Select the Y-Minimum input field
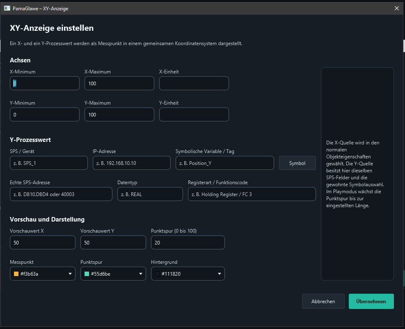 point(45,114)
